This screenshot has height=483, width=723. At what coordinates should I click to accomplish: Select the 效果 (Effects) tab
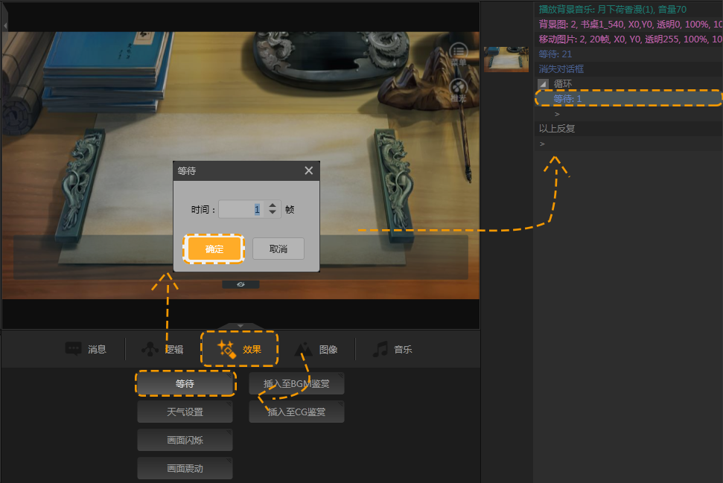click(x=240, y=349)
